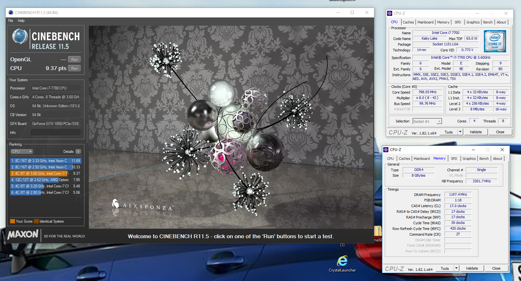
Task: Open Socket #1 selection dropdown in CPU-Z
Action: (427, 121)
